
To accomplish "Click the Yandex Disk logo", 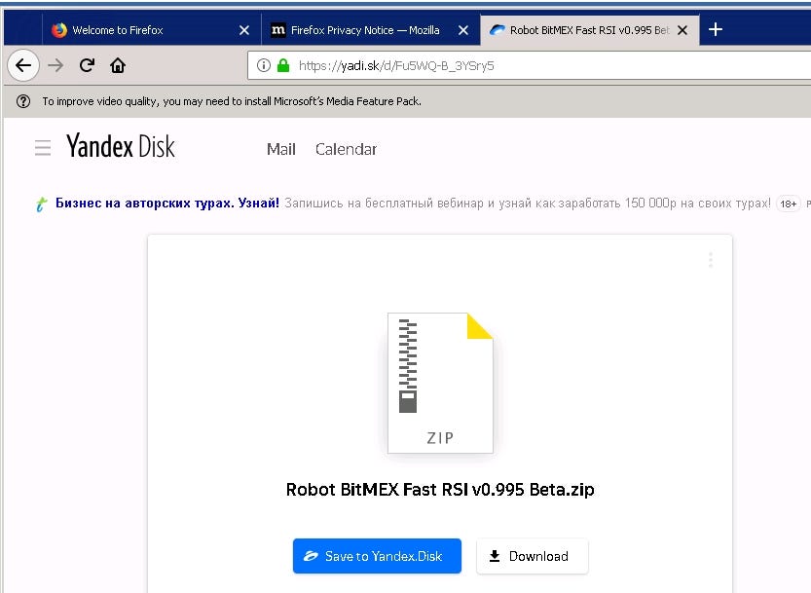I will tap(121, 145).
